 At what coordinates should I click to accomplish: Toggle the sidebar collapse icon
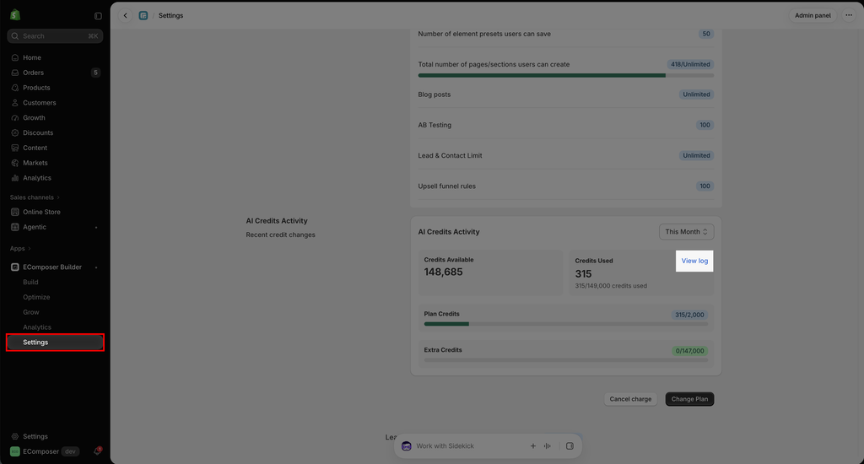[98, 16]
